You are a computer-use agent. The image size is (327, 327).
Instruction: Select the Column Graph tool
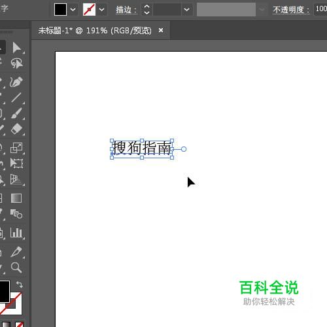16,232
